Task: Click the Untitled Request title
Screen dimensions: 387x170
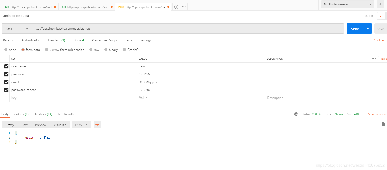Action: click(x=16, y=16)
